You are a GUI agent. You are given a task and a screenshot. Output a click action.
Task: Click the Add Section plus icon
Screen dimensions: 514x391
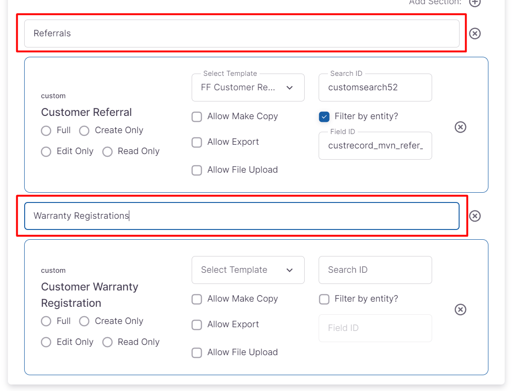click(474, 3)
